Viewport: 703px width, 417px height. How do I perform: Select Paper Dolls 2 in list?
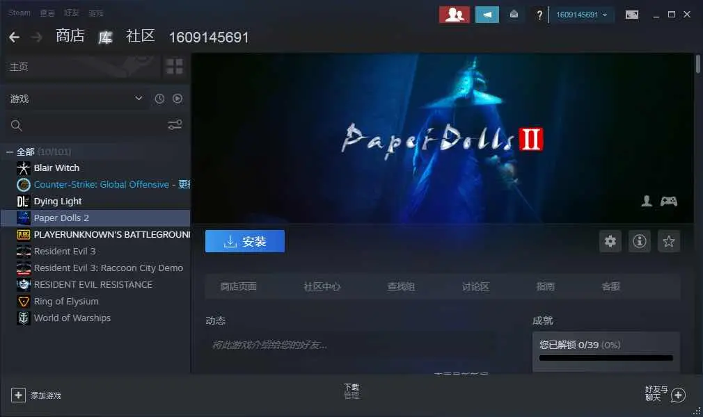96,218
